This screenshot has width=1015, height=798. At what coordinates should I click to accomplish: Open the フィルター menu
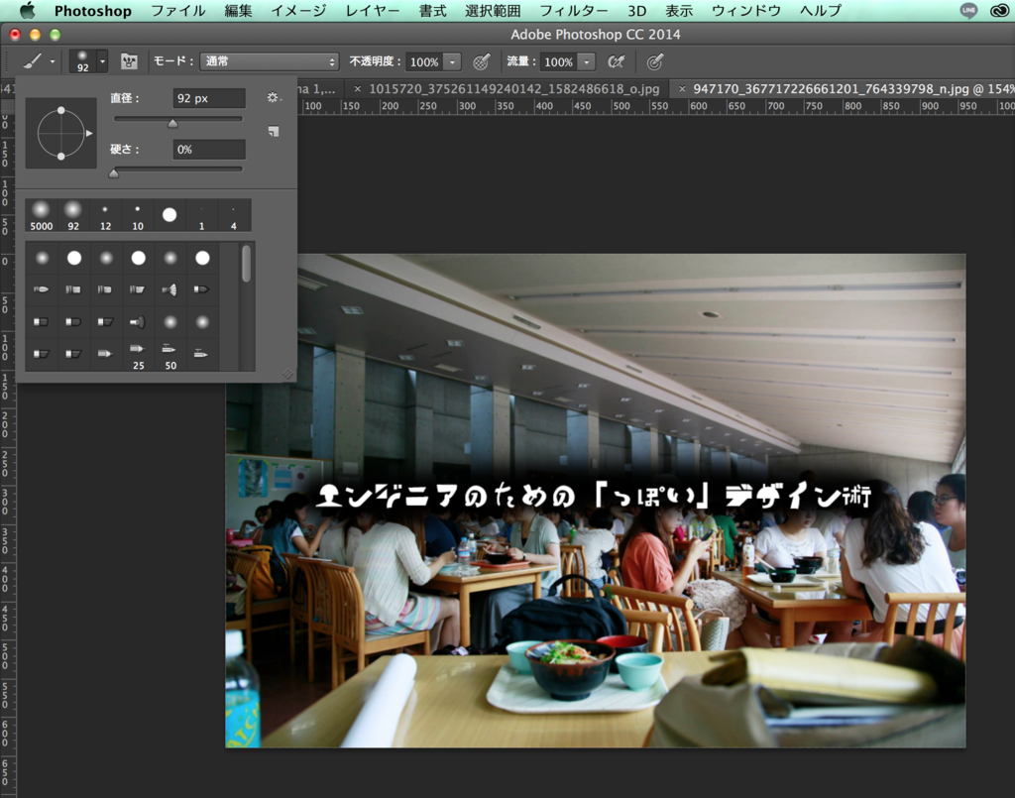click(x=574, y=11)
